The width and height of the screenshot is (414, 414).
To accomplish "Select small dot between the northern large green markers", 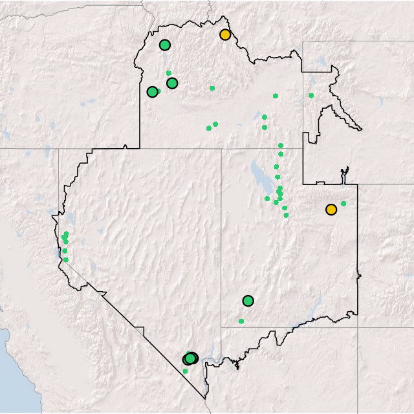I will pos(168,73).
